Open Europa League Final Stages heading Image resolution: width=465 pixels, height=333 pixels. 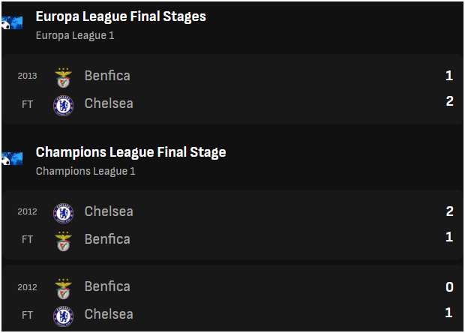[121, 16]
